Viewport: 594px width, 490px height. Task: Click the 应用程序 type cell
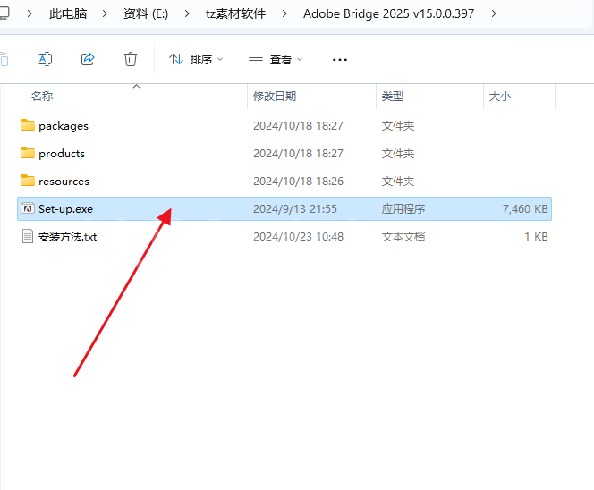coord(403,209)
